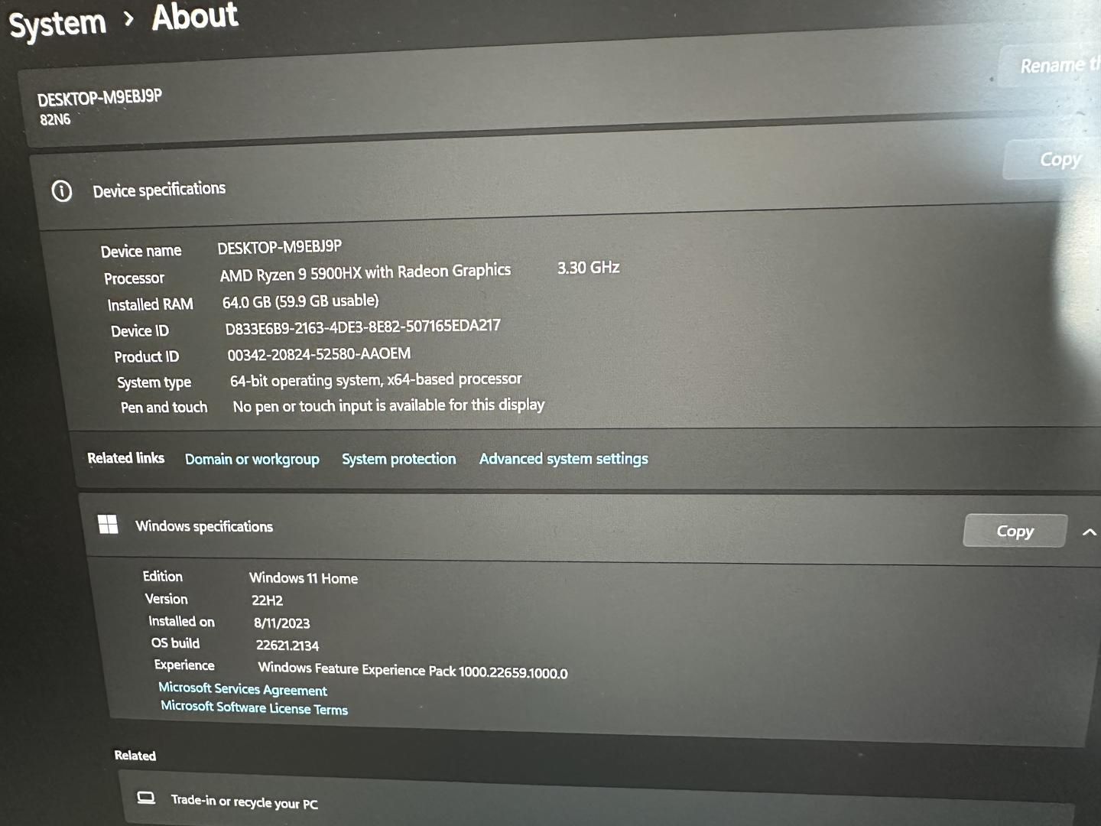Select the OS build 22621.2134 value
The height and width of the screenshot is (826, 1101).
point(287,646)
